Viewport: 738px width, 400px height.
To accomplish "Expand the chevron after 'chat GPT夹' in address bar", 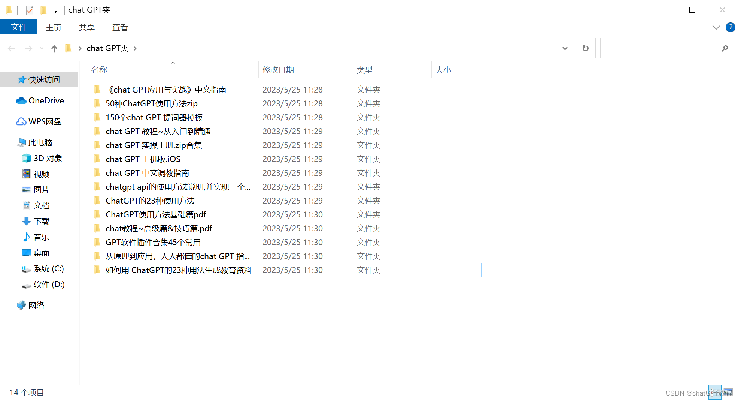I will point(135,48).
